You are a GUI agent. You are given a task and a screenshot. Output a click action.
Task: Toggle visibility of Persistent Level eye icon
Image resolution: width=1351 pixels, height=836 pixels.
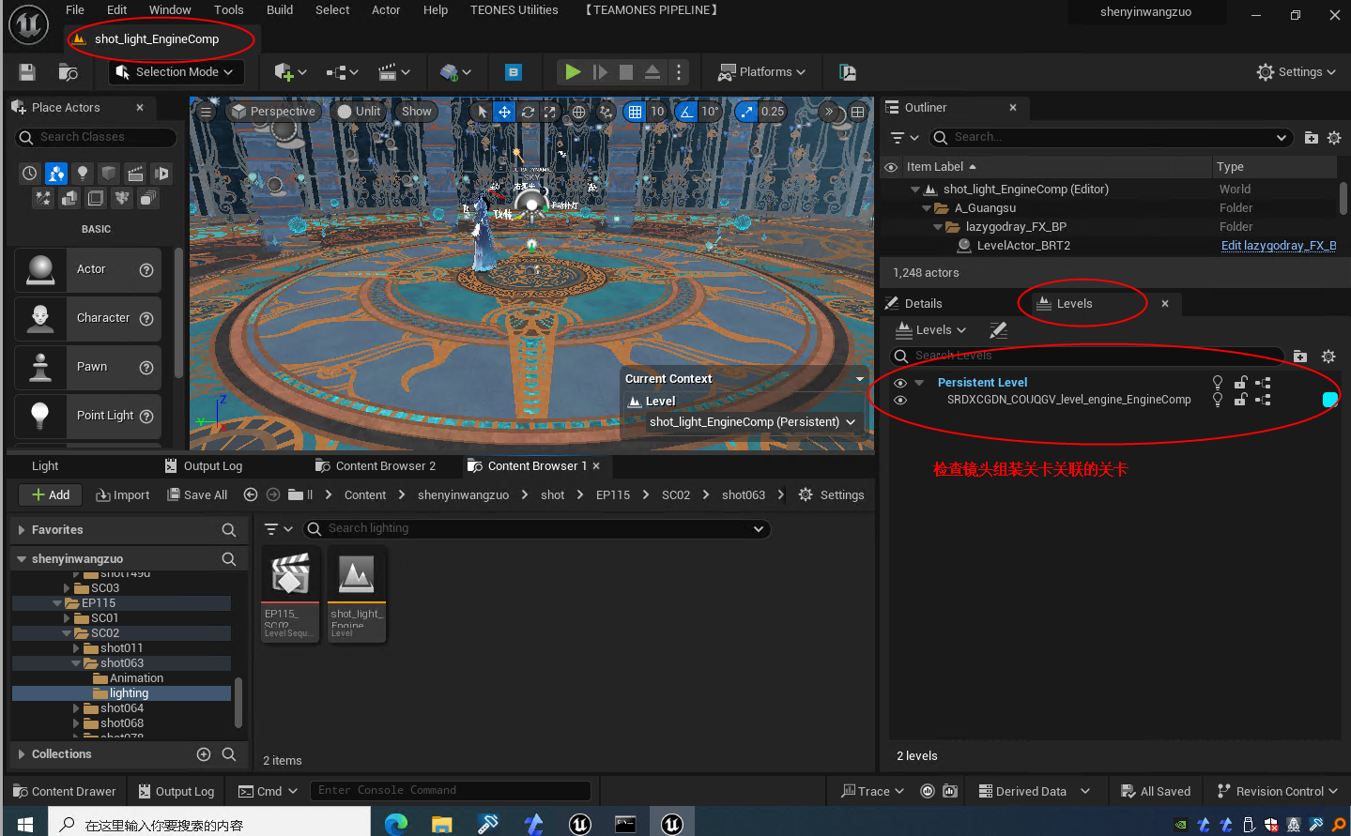900,383
